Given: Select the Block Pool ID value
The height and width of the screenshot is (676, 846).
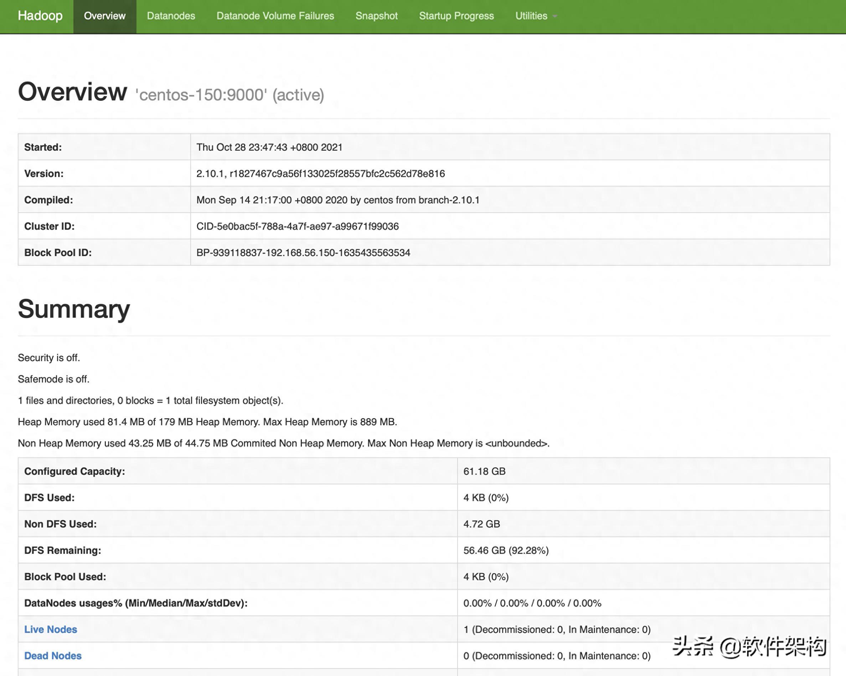Looking at the screenshot, I should (x=303, y=252).
